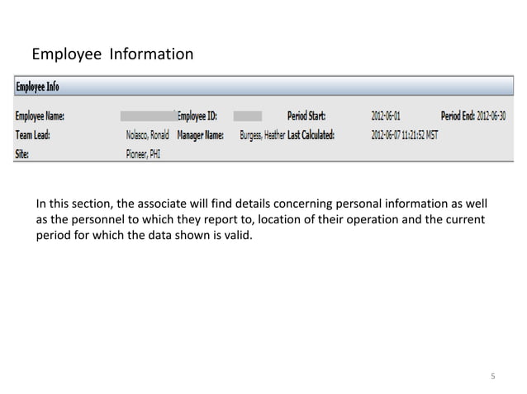
Task: Click the redacted Employee ID value
Action: [x=248, y=116]
